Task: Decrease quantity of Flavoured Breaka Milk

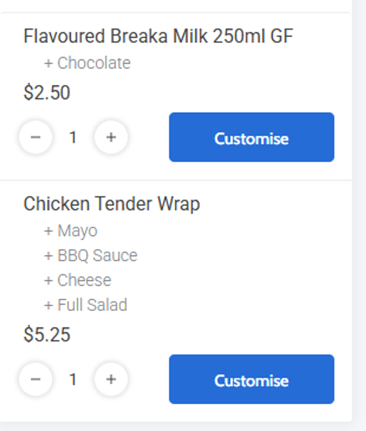Action: pos(36,137)
